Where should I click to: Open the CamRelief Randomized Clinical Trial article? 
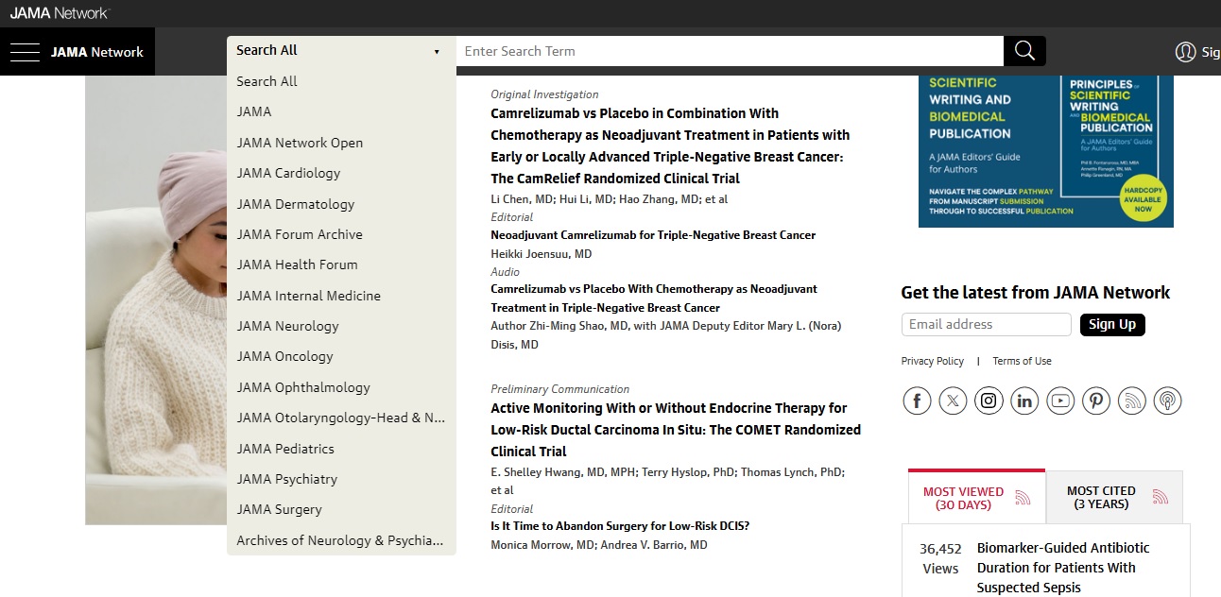click(670, 145)
